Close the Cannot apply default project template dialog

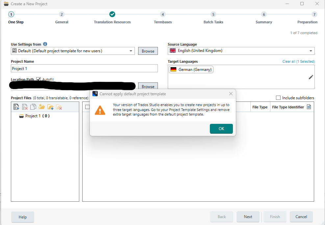[231, 94]
